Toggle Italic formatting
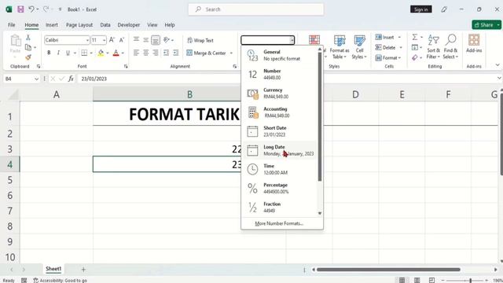Image resolution: width=503 pixels, height=283 pixels. [58, 53]
